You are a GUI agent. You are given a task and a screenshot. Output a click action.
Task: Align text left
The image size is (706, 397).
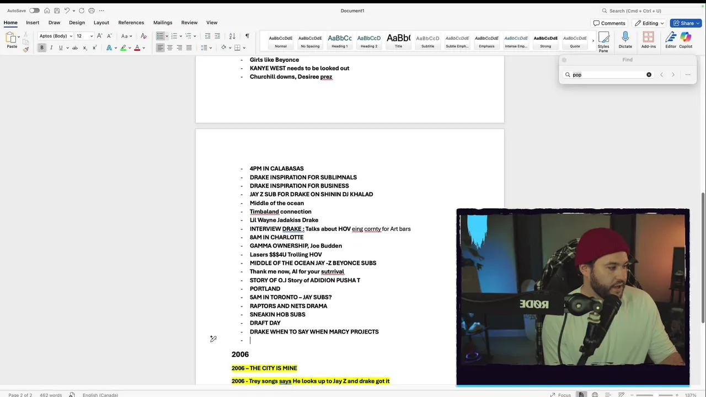pos(160,48)
